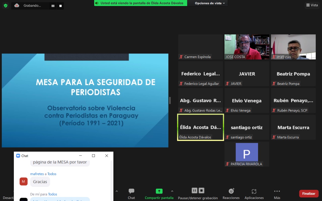The image size is (322, 201).
Task: Pause the recording from the top bar
Action: [53, 6]
